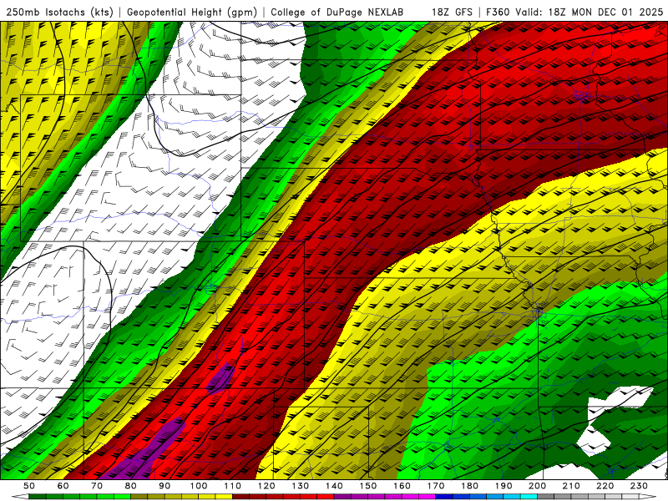Click the legend value '150'
668x501 pixels.
coord(367,486)
